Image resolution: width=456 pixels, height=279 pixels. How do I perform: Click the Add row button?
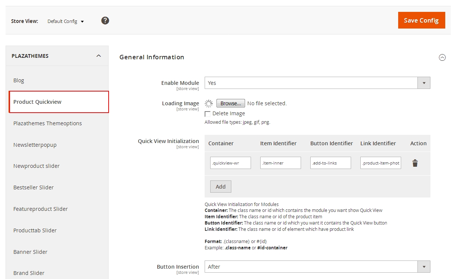[x=221, y=187]
